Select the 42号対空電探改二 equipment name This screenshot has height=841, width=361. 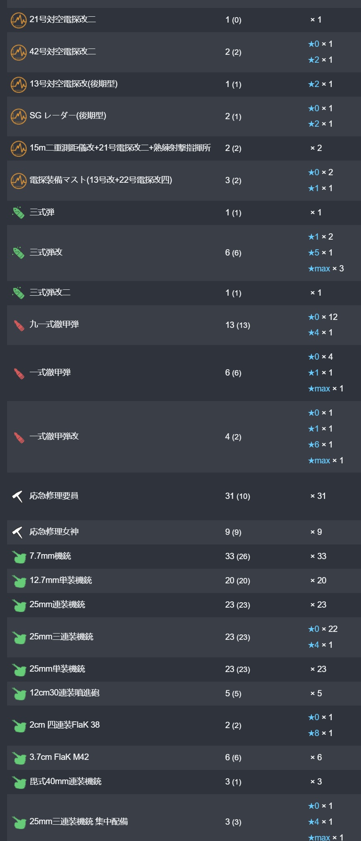tap(63, 51)
